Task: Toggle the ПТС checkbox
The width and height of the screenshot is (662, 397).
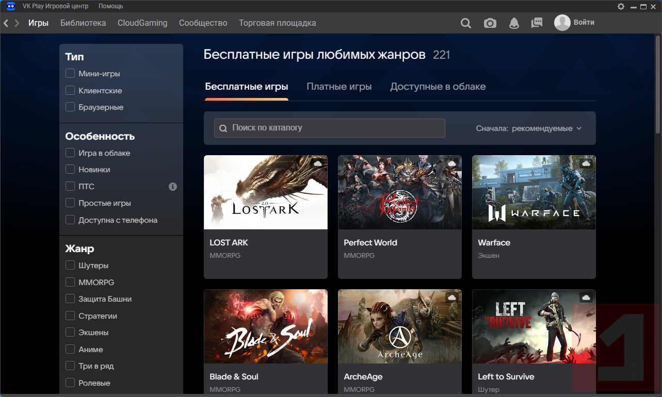Action: tap(70, 187)
